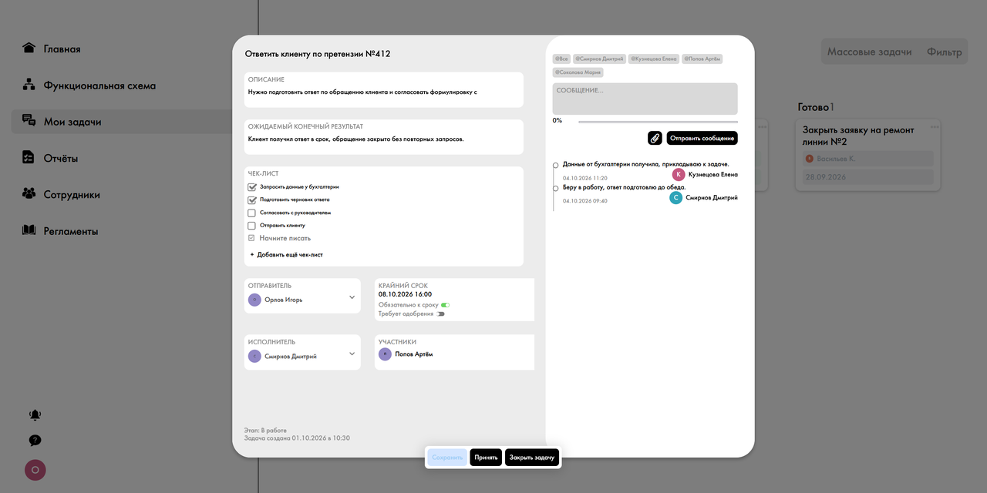Click the home icon beside Главная
Viewport: 987px width, 493px height.
[29, 48]
